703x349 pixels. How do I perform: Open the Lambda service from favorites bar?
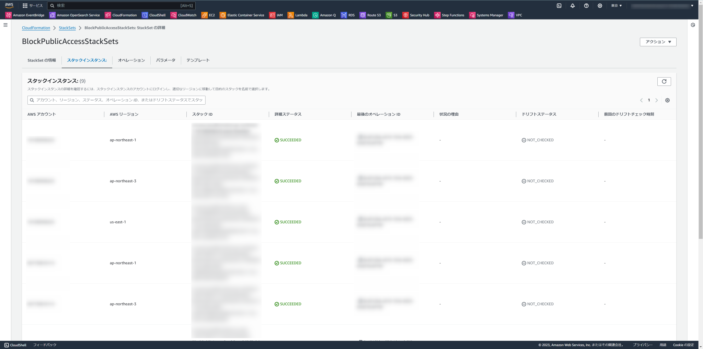297,15
